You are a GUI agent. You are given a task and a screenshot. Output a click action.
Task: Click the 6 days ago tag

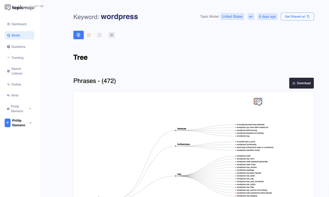pos(268,17)
